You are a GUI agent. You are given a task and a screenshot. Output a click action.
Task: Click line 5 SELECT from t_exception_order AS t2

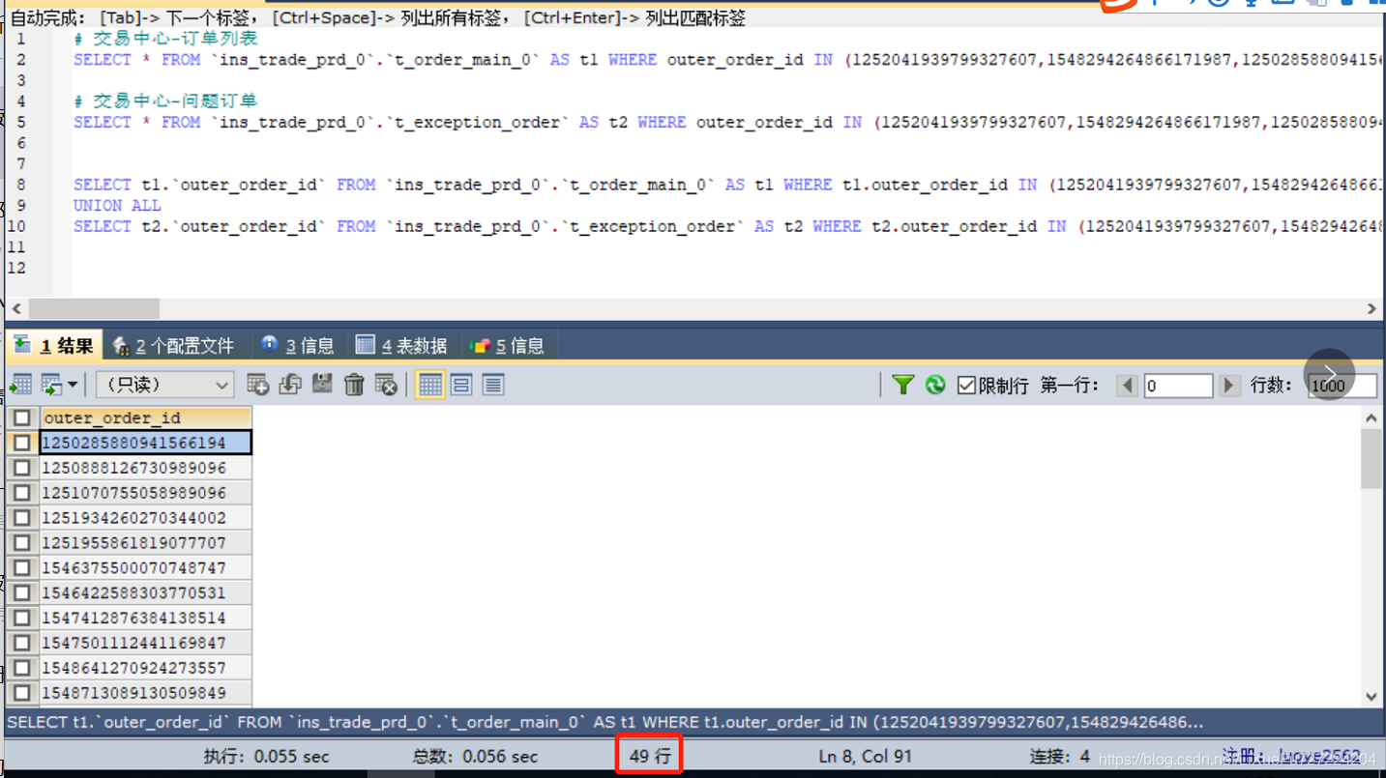(x=727, y=123)
